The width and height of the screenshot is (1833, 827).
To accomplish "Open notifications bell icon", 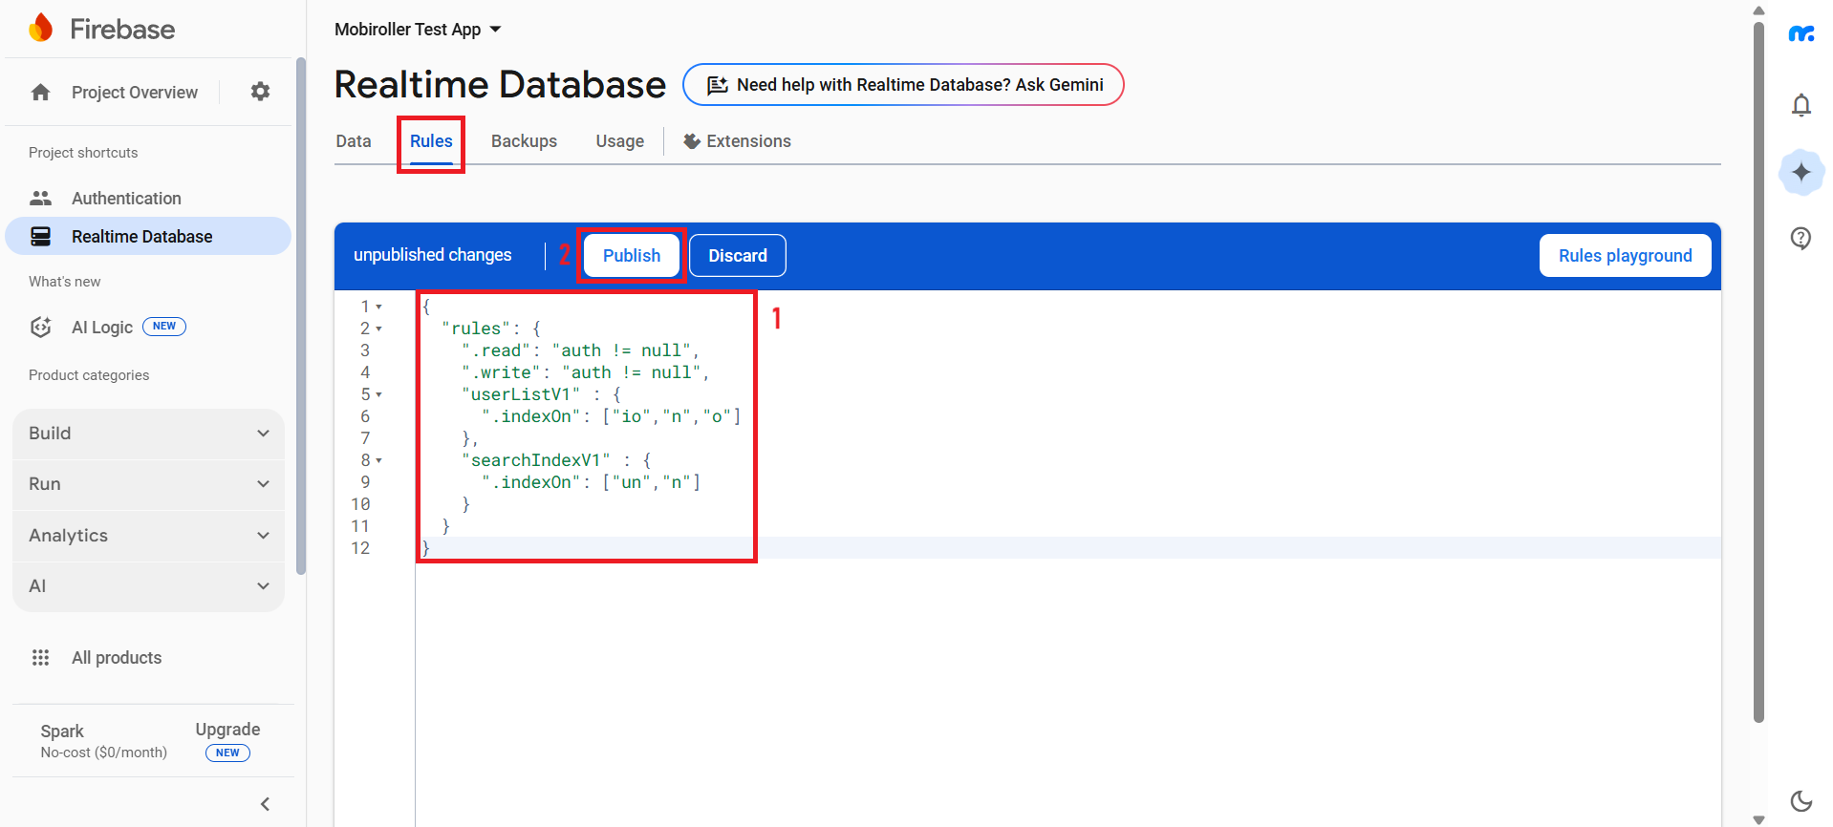I will tap(1801, 105).
